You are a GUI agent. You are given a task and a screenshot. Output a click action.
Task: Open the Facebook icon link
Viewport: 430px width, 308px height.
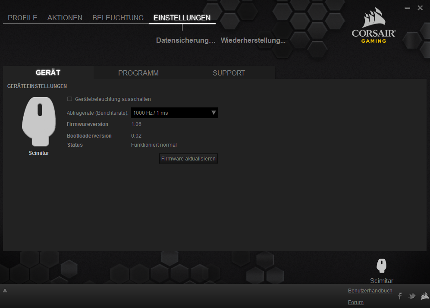tap(399, 296)
